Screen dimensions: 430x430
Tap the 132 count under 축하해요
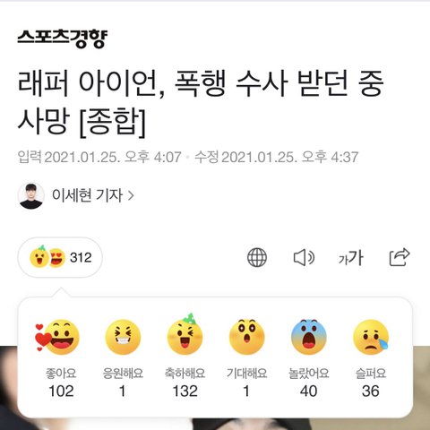click(185, 391)
